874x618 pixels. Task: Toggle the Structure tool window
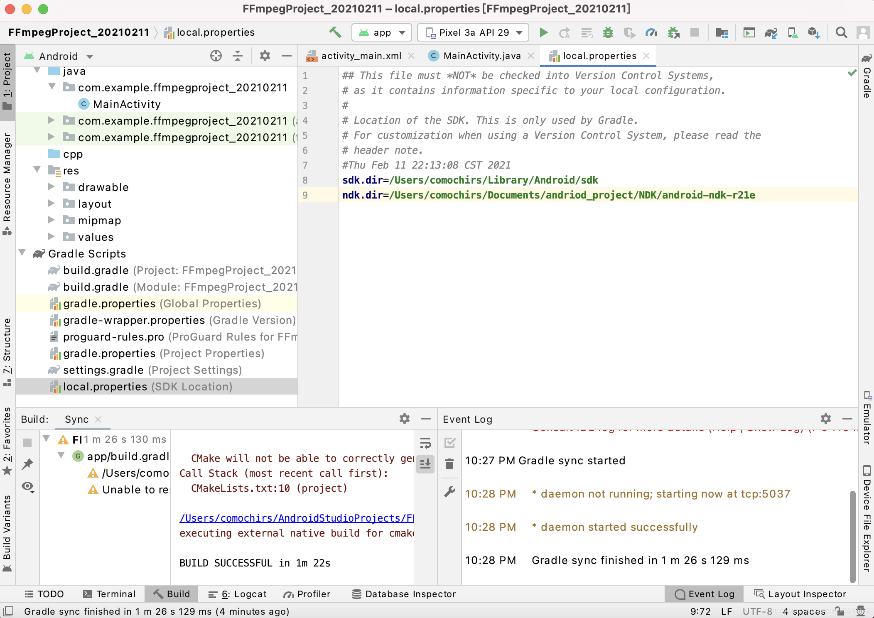click(7, 352)
